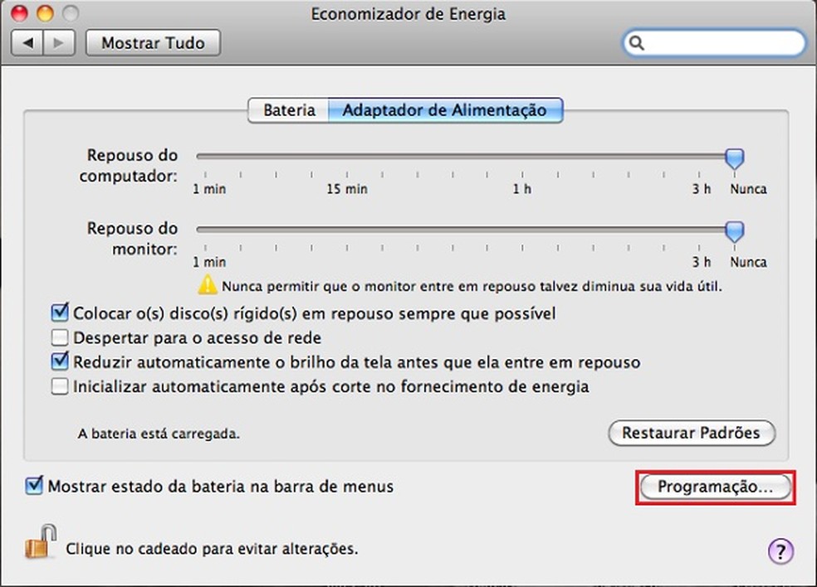
Task: Click the monitor sleep warning message text
Action: pos(472,286)
